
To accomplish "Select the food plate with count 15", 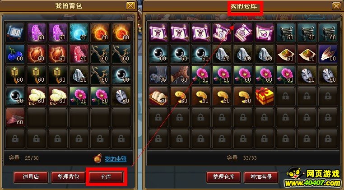I will tap(307, 54).
